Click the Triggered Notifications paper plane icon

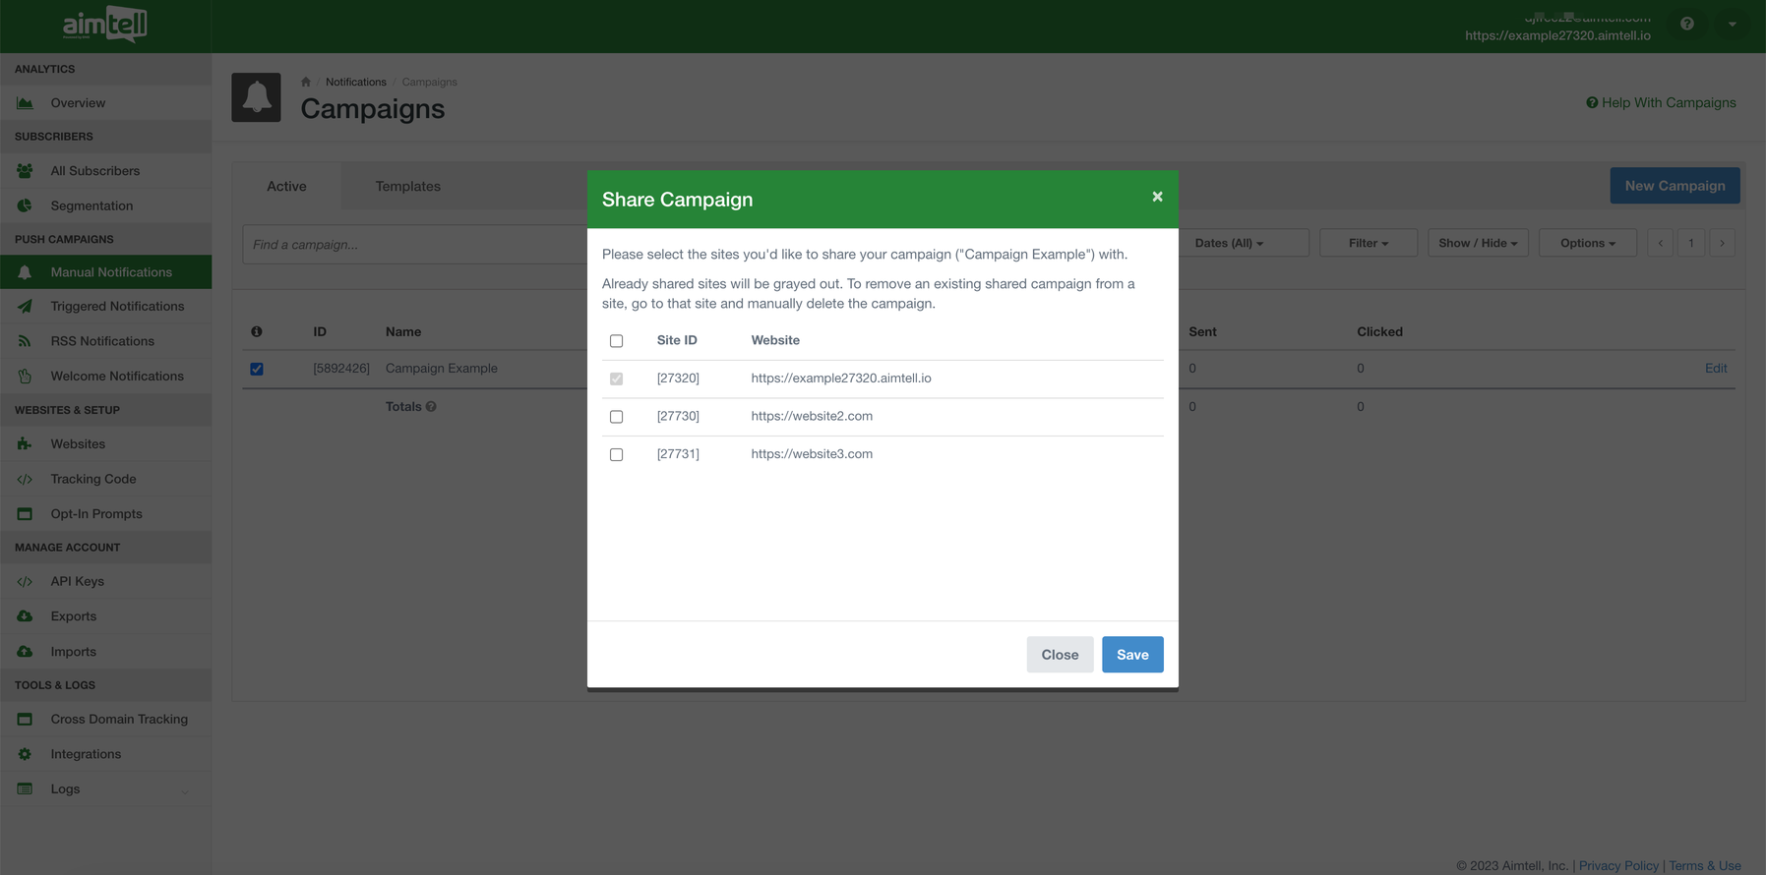coord(25,307)
